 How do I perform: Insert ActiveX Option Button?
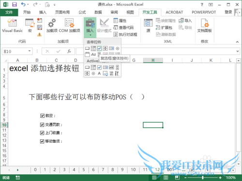coord(93,73)
